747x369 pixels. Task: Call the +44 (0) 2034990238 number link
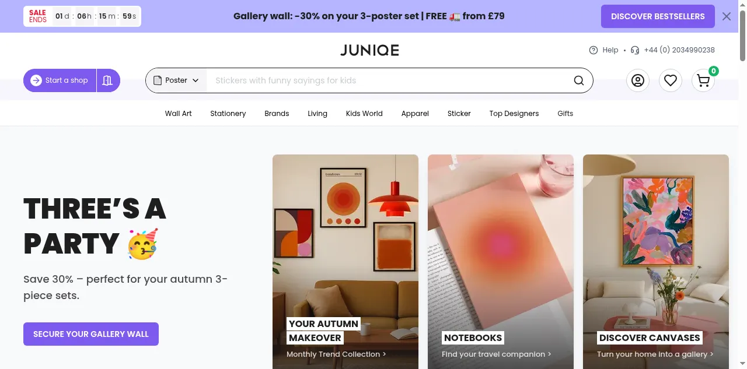point(679,50)
